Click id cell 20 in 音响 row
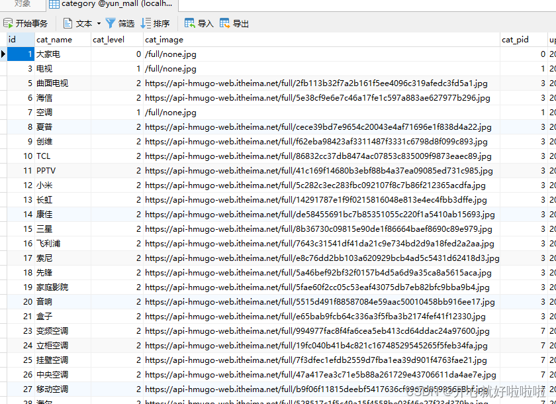This screenshot has height=404, width=556. [21, 301]
